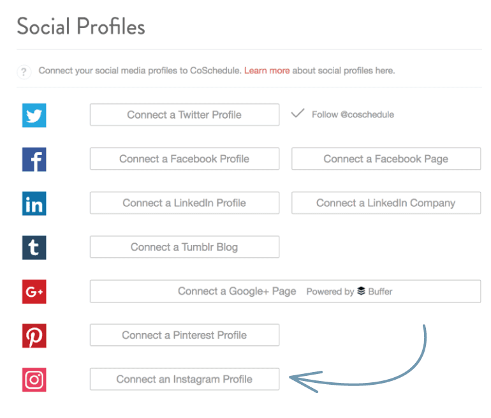491x418 pixels.
Task: Click the Pinterest logo icon
Action: pos(34,336)
